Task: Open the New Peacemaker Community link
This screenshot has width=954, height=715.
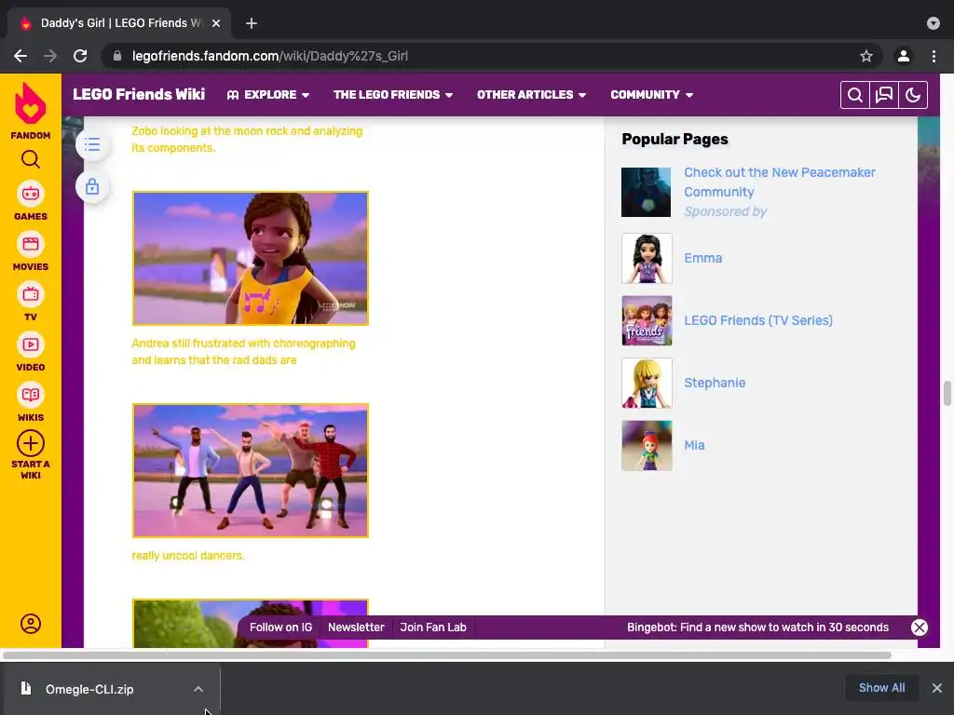Action: point(780,182)
